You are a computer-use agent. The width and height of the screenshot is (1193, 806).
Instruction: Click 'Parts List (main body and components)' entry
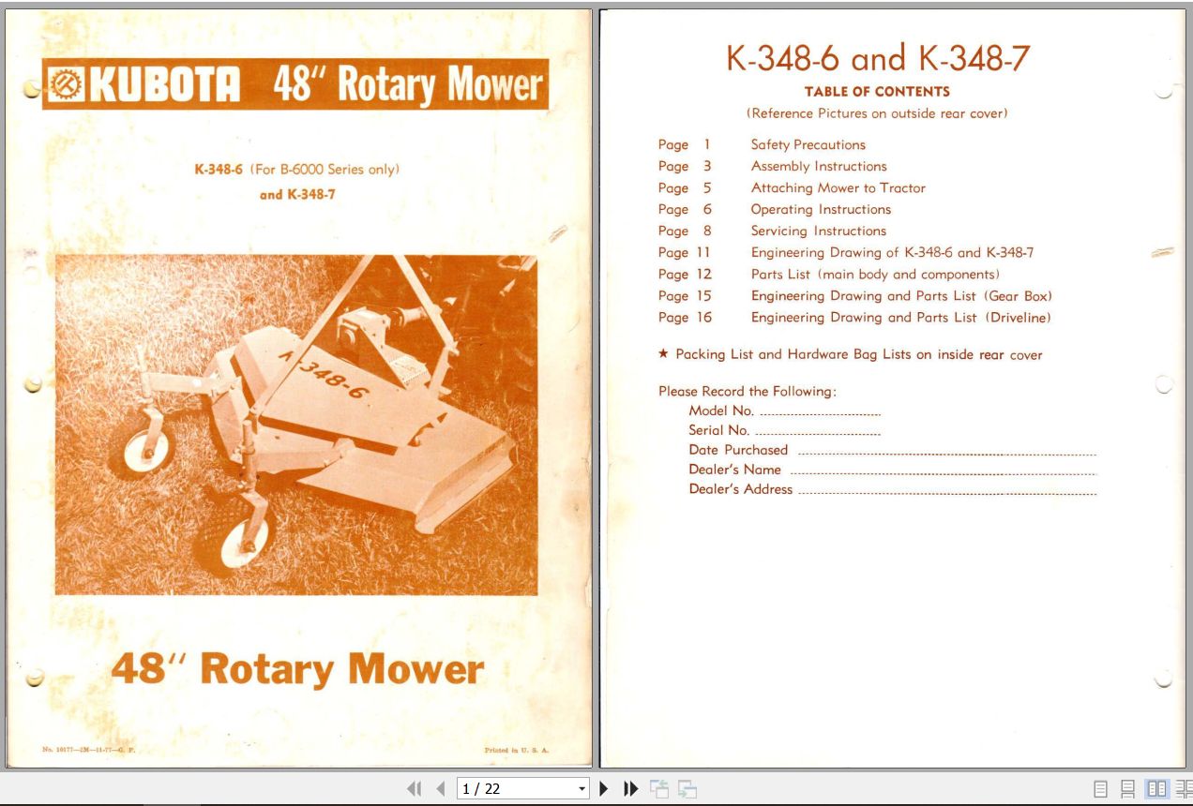[x=875, y=274]
